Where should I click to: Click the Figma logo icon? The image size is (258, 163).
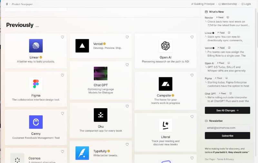point(36,84)
